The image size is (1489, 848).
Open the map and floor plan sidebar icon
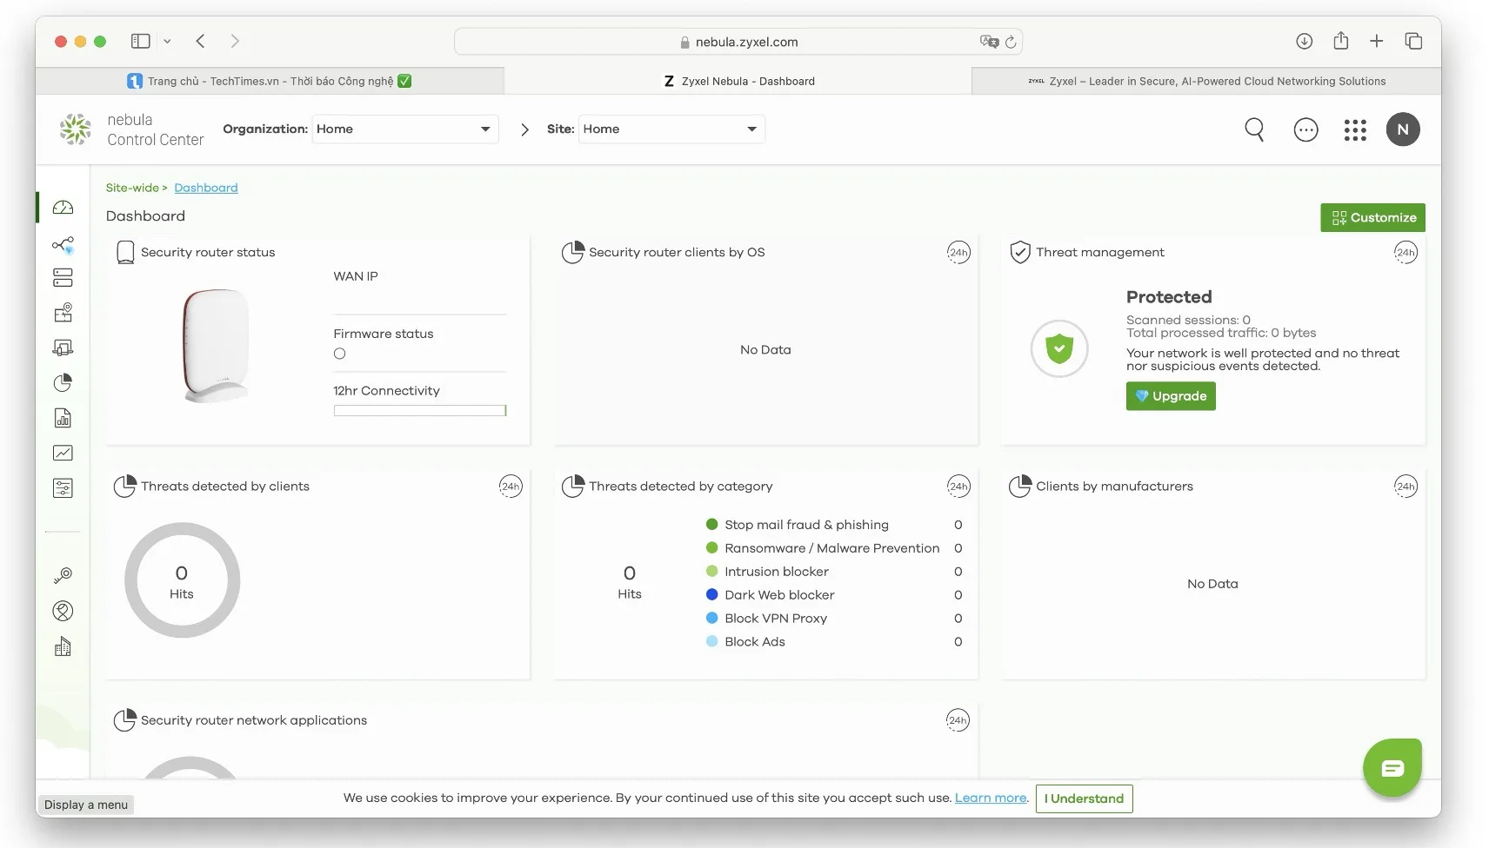point(63,313)
